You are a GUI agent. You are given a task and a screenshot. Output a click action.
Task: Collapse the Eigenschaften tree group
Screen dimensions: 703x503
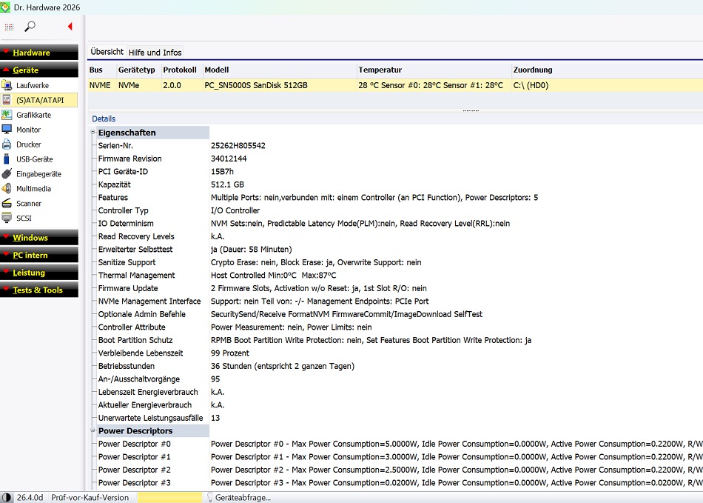pyautogui.click(x=92, y=132)
